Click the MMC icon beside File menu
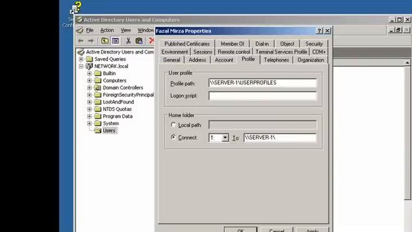 80,30
